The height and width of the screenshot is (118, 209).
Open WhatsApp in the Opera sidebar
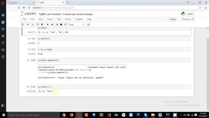click(3, 22)
